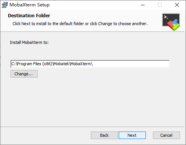The width and height of the screenshot is (186, 145).
Task: Click the colored cubes in the MobaXterm logo
Action: coord(174,25)
